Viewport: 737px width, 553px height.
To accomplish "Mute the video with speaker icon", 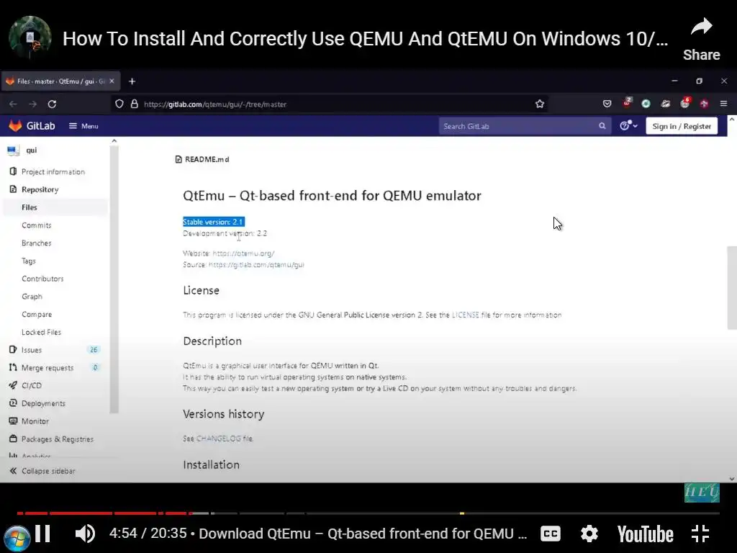I will [x=85, y=534].
